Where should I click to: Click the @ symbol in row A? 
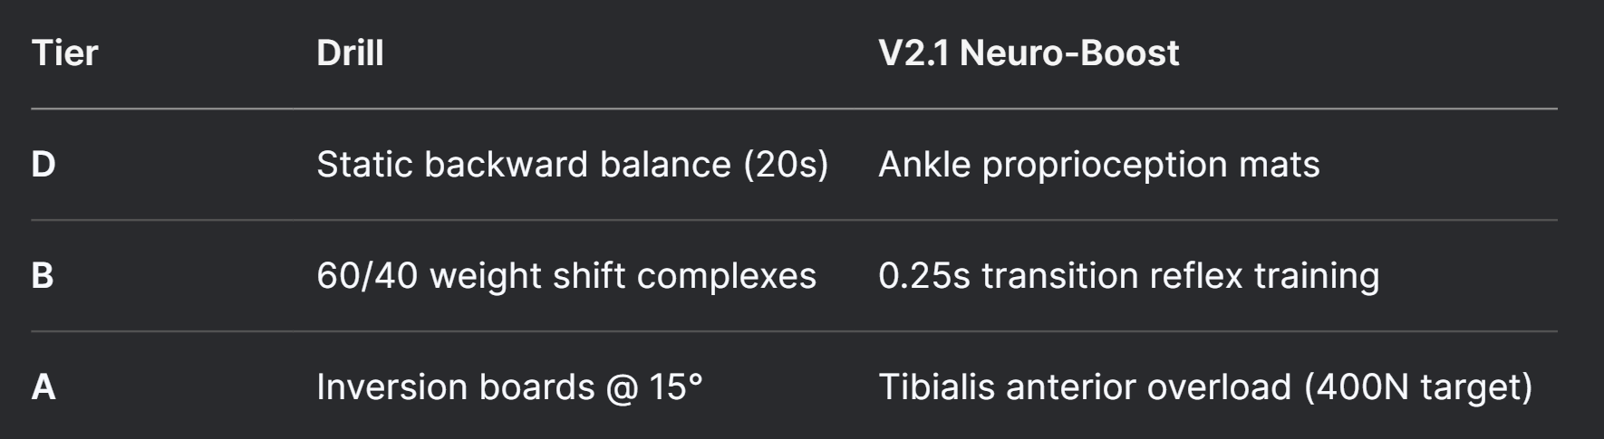point(622,388)
